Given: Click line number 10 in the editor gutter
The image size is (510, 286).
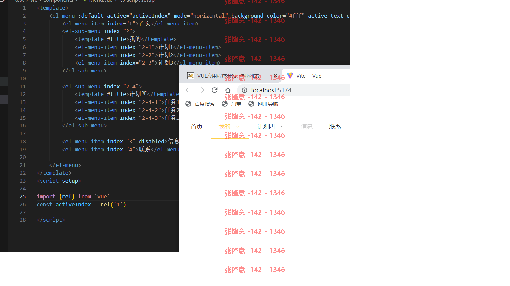Looking at the screenshot, I should (23, 79).
